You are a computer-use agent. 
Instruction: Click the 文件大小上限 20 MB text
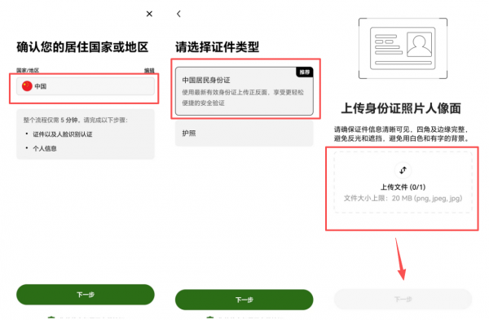(403, 198)
